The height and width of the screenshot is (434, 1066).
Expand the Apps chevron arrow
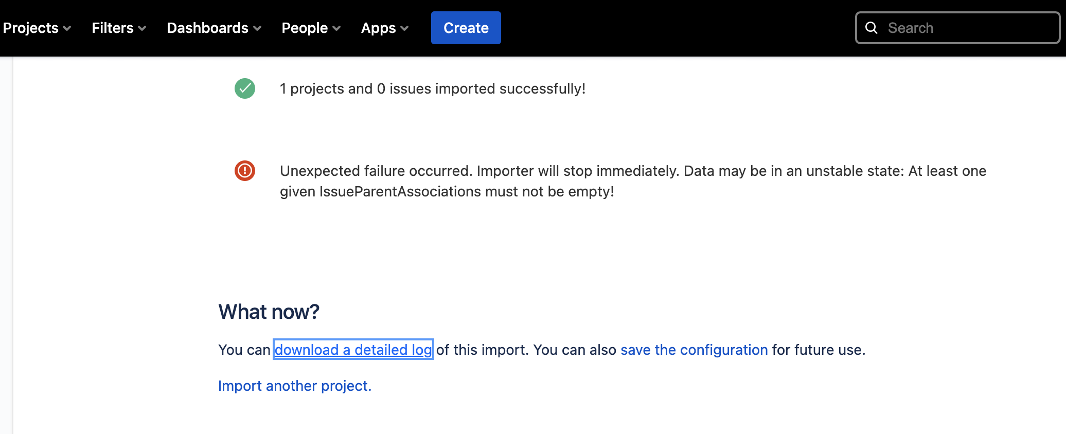point(404,28)
